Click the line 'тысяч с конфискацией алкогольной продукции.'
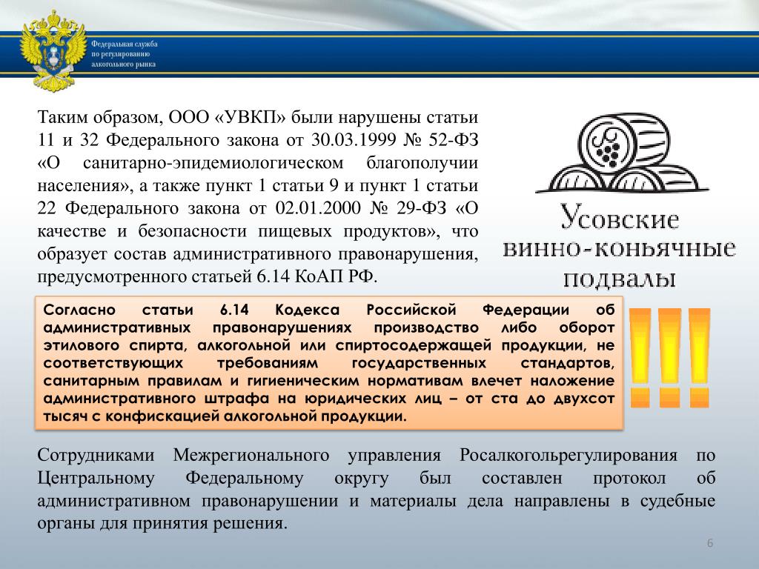The height and width of the screenshot is (569, 759). coord(225,416)
